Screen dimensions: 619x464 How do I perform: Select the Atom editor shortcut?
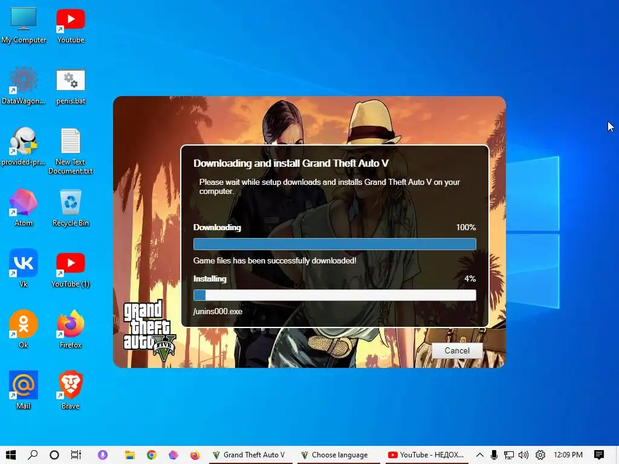(x=24, y=208)
